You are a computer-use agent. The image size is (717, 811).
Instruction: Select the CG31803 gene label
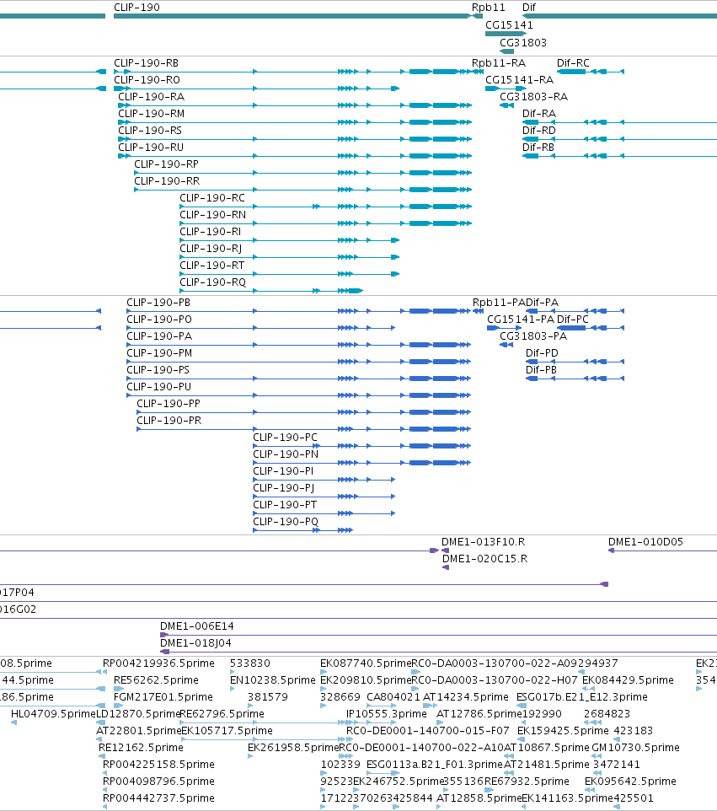[x=522, y=42]
